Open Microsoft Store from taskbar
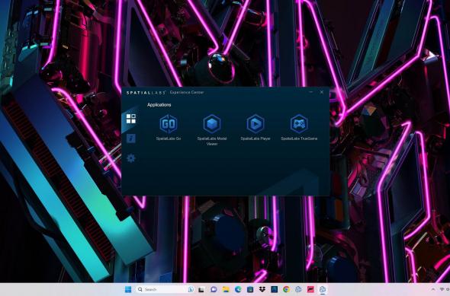Image resolution: width=450 pixels, height=296 pixels. click(250, 290)
